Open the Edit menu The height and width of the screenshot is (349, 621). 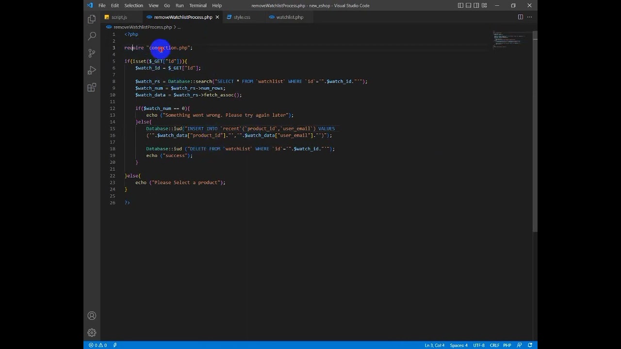(x=115, y=5)
